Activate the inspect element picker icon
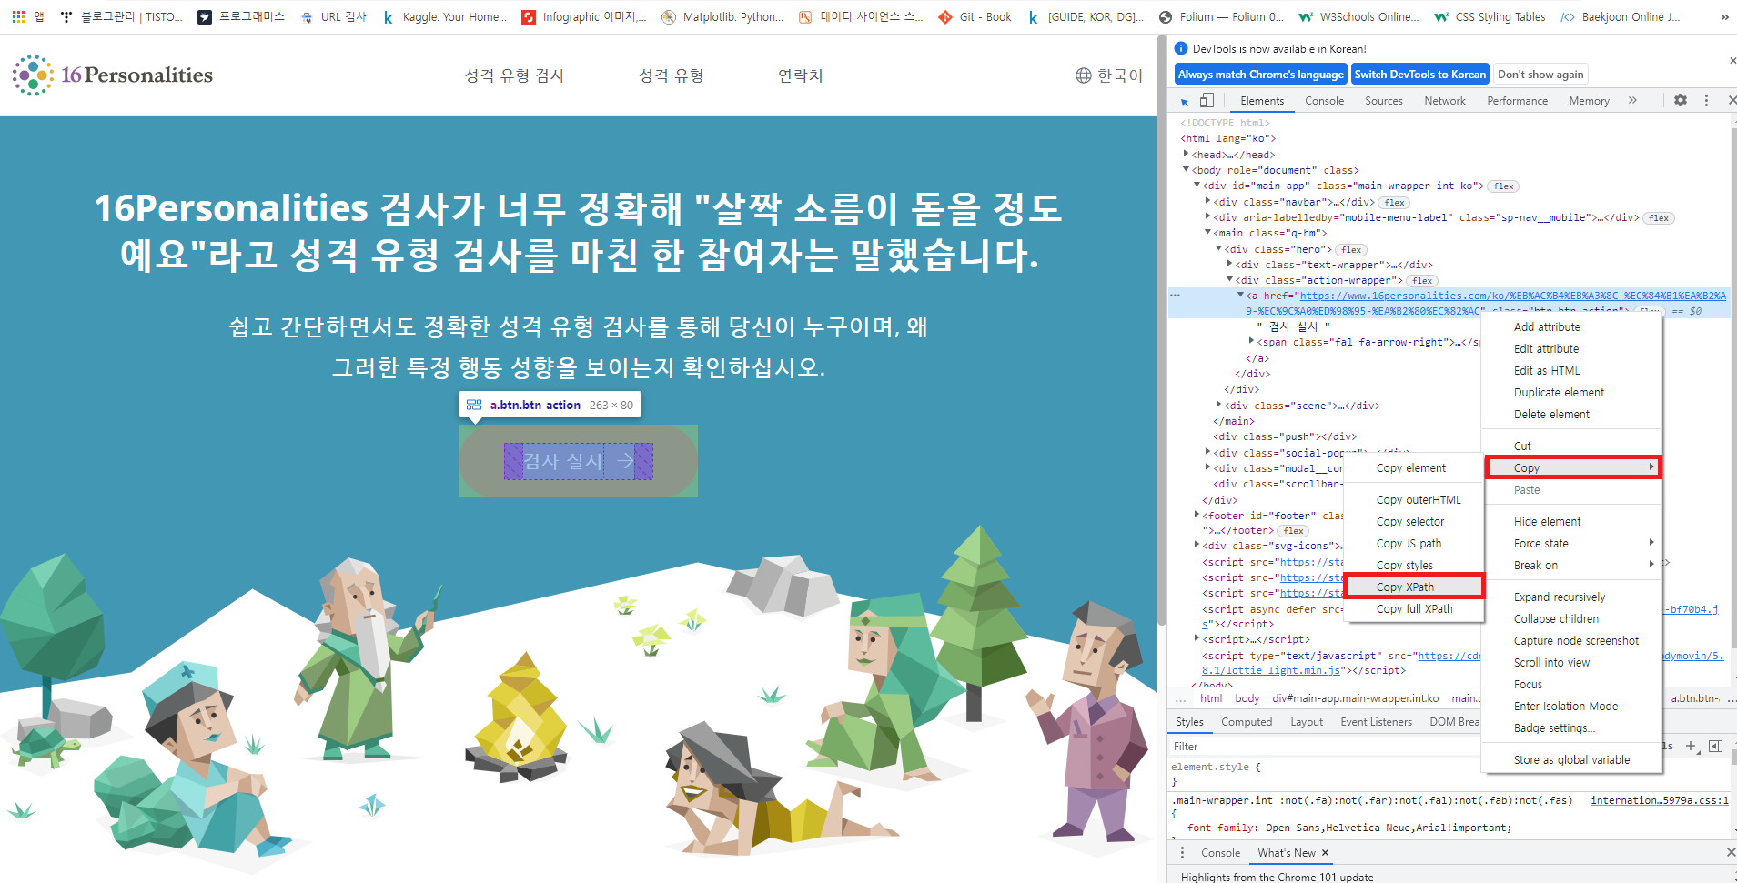 click(1182, 101)
